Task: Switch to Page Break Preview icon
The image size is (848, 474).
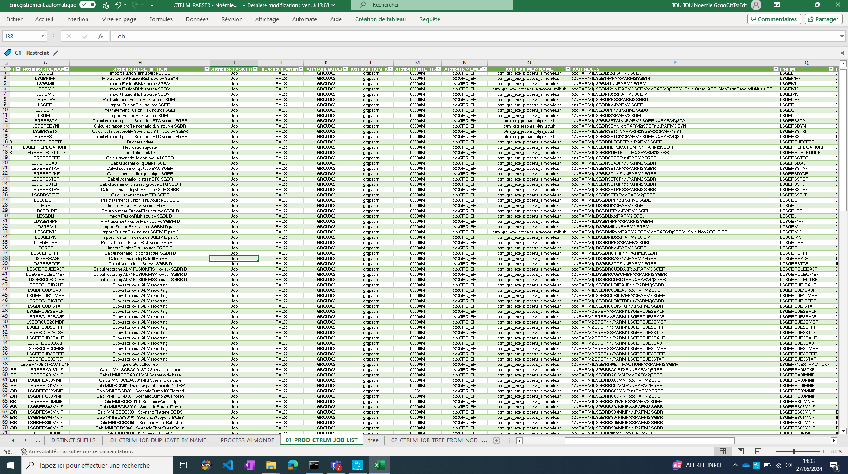Action: [x=758, y=451]
